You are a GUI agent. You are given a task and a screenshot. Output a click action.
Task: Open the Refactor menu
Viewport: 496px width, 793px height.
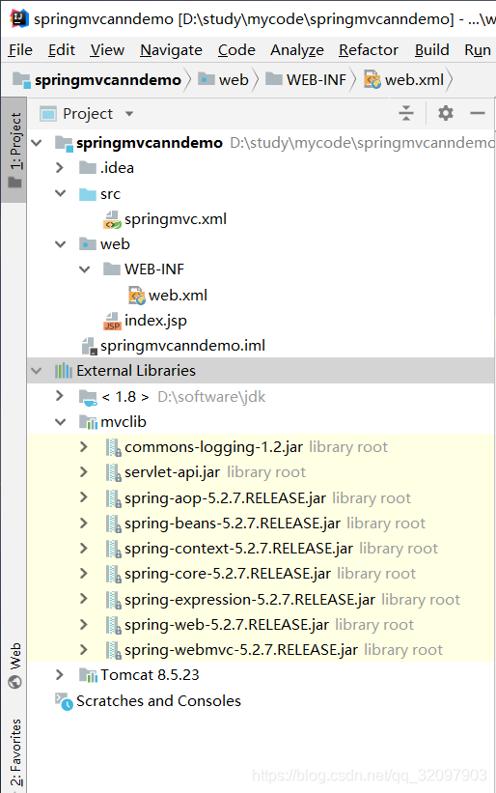pyautogui.click(x=369, y=50)
